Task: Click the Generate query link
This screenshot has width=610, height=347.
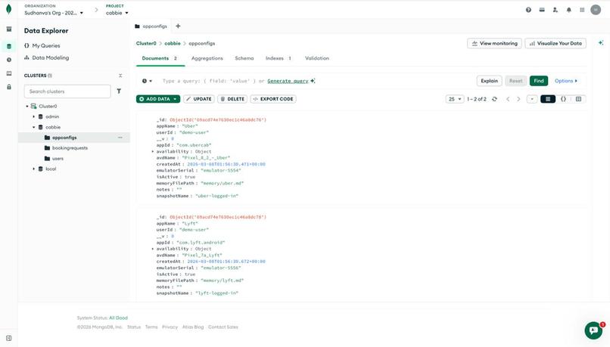Action: (x=288, y=81)
